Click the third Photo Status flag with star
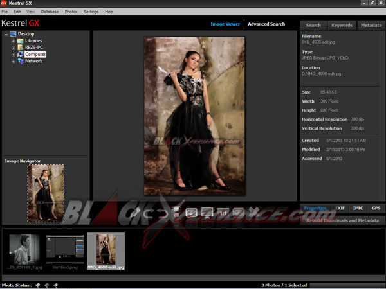Image resolution: width=386 pixels, height=289 pixels. coord(56,285)
